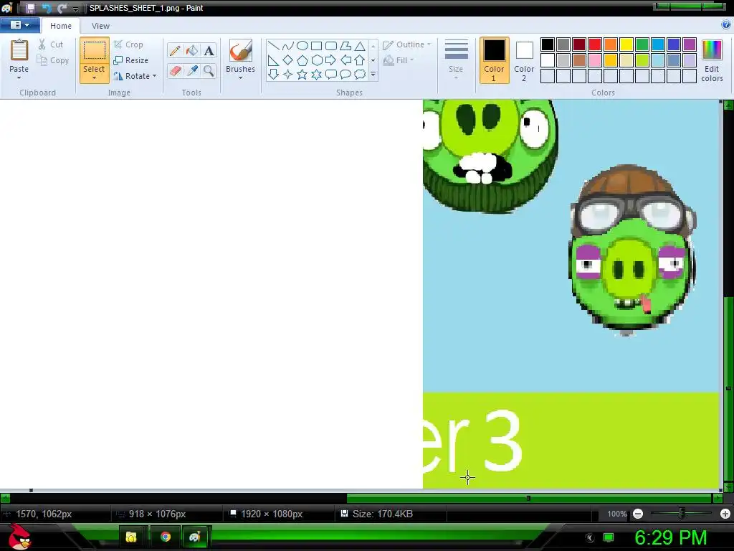Choose the Cloud callout shape
Screen dimensions: 734x551
360,74
